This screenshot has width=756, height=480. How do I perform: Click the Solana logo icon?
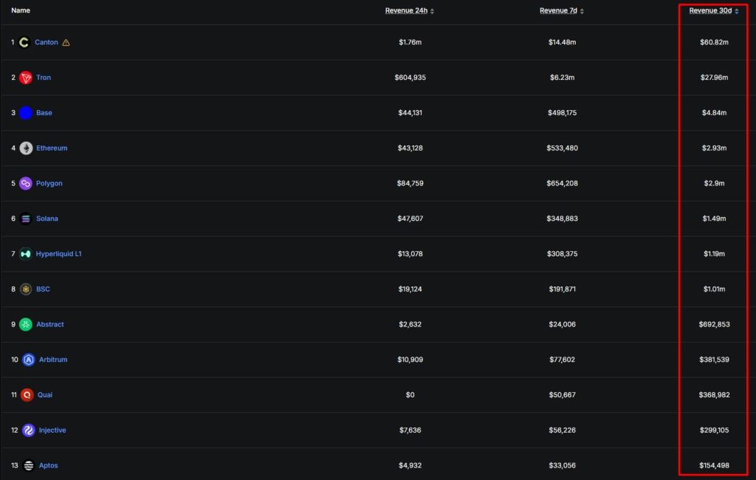pyautogui.click(x=26, y=219)
